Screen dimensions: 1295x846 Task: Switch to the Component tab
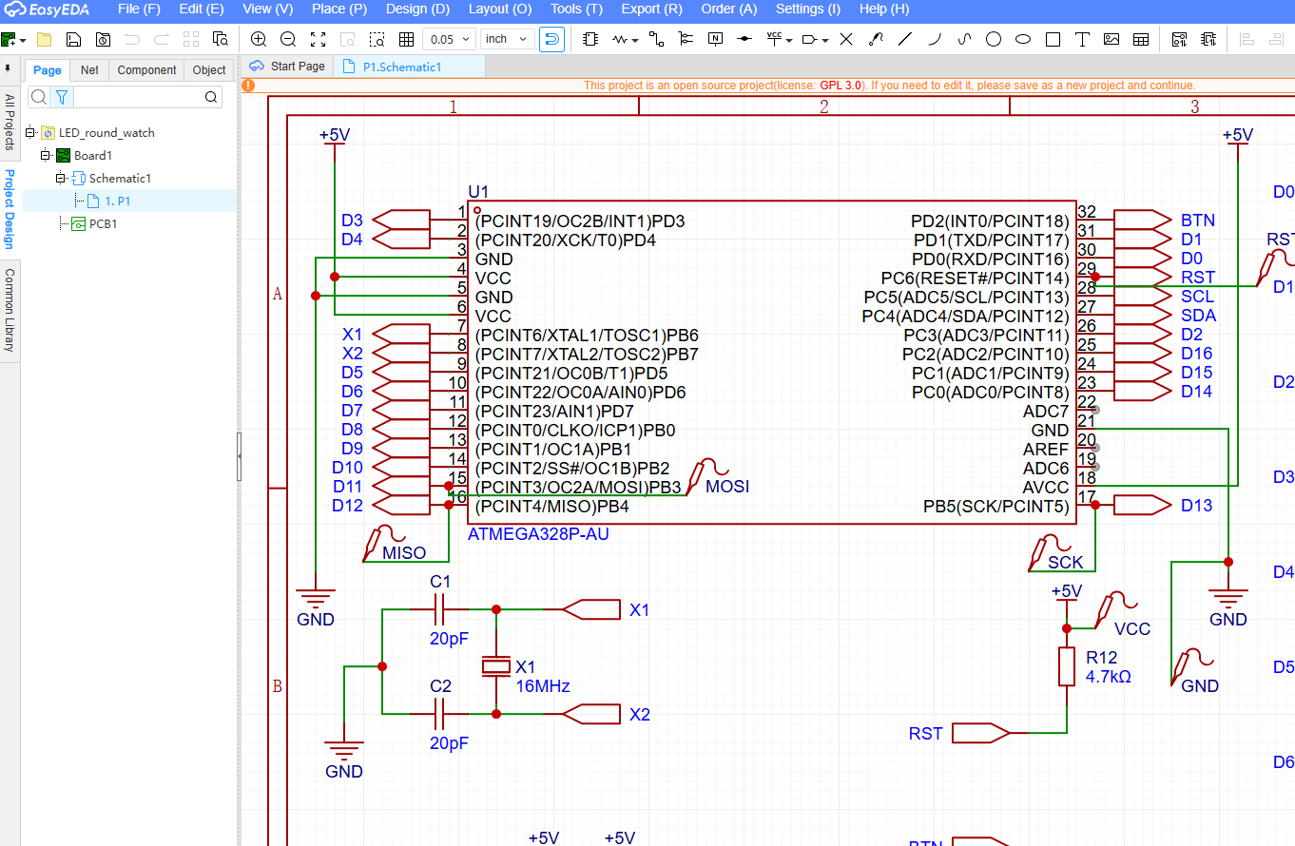click(146, 70)
